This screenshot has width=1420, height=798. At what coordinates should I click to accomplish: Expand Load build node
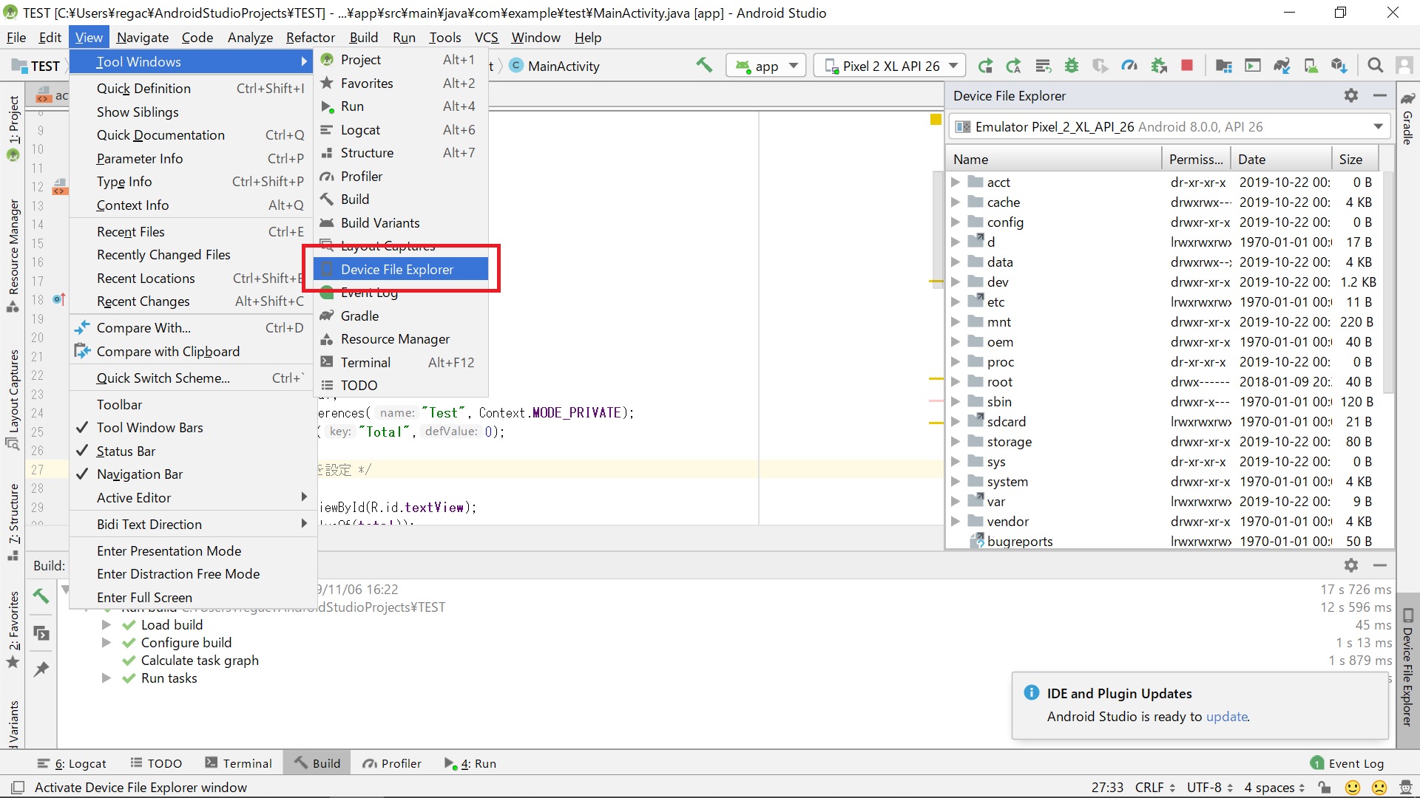[106, 625]
